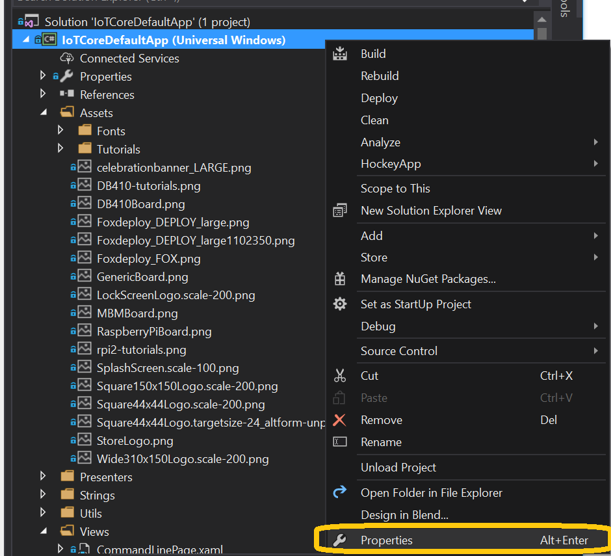Image resolution: width=611 pixels, height=556 pixels.
Task: Click the C# project icon of IoTCoreDefaultApp
Action: click(x=49, y=40)
